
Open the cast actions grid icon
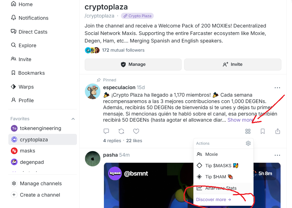[248, 131]
